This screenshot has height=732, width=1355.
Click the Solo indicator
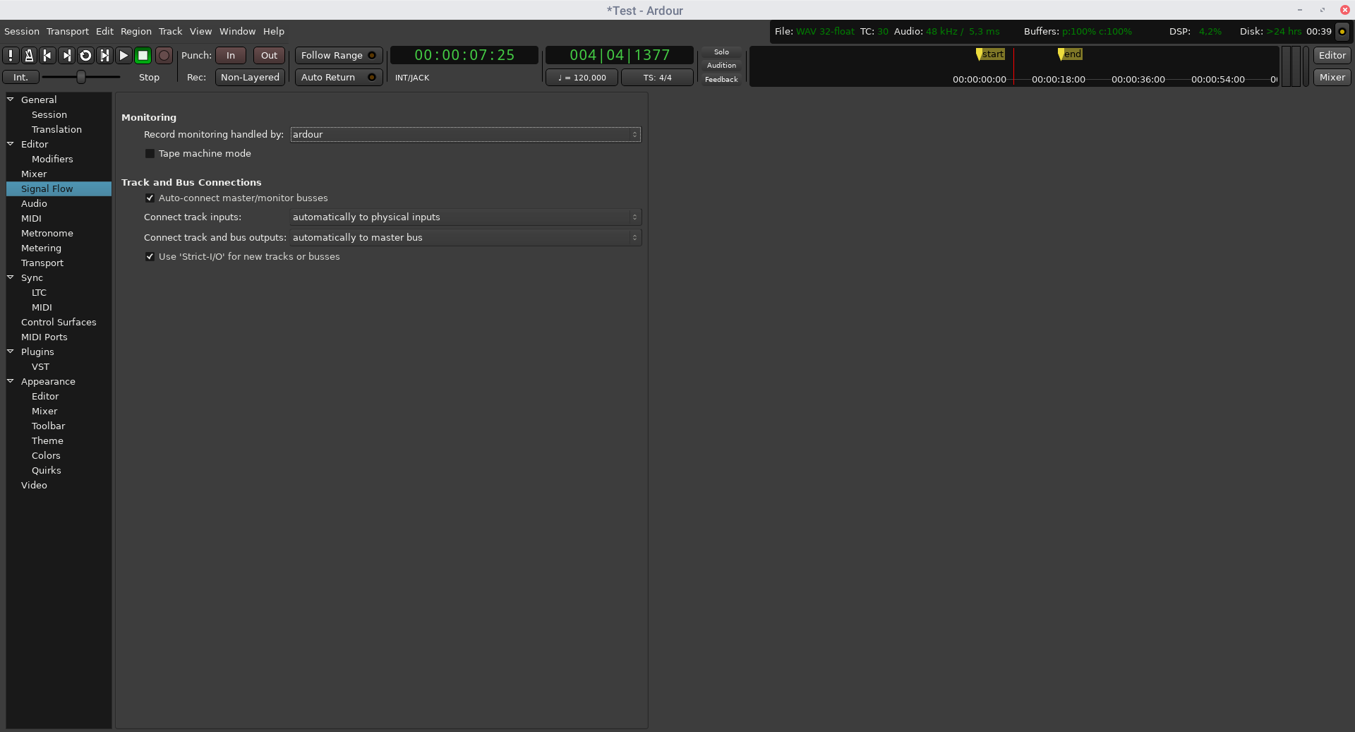click(721, 52)
